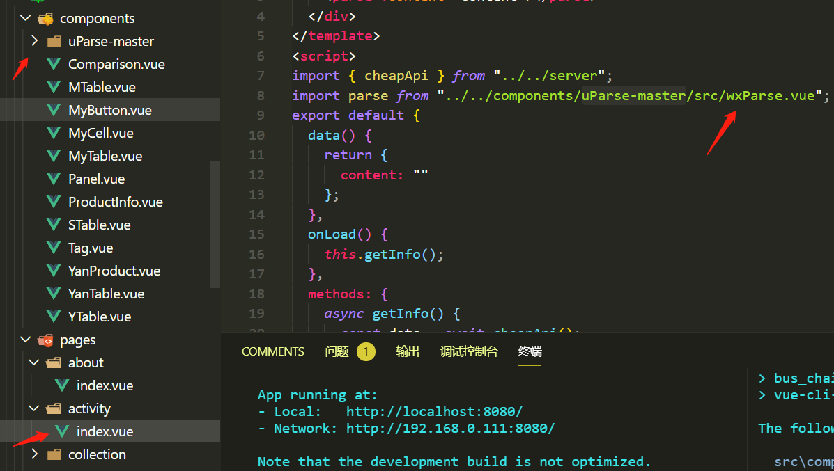The width and height of the screenshot is (834, 471).
Task: Open the 调试控制台 tab
Action: pyautogui.click(x=470, y=351)
